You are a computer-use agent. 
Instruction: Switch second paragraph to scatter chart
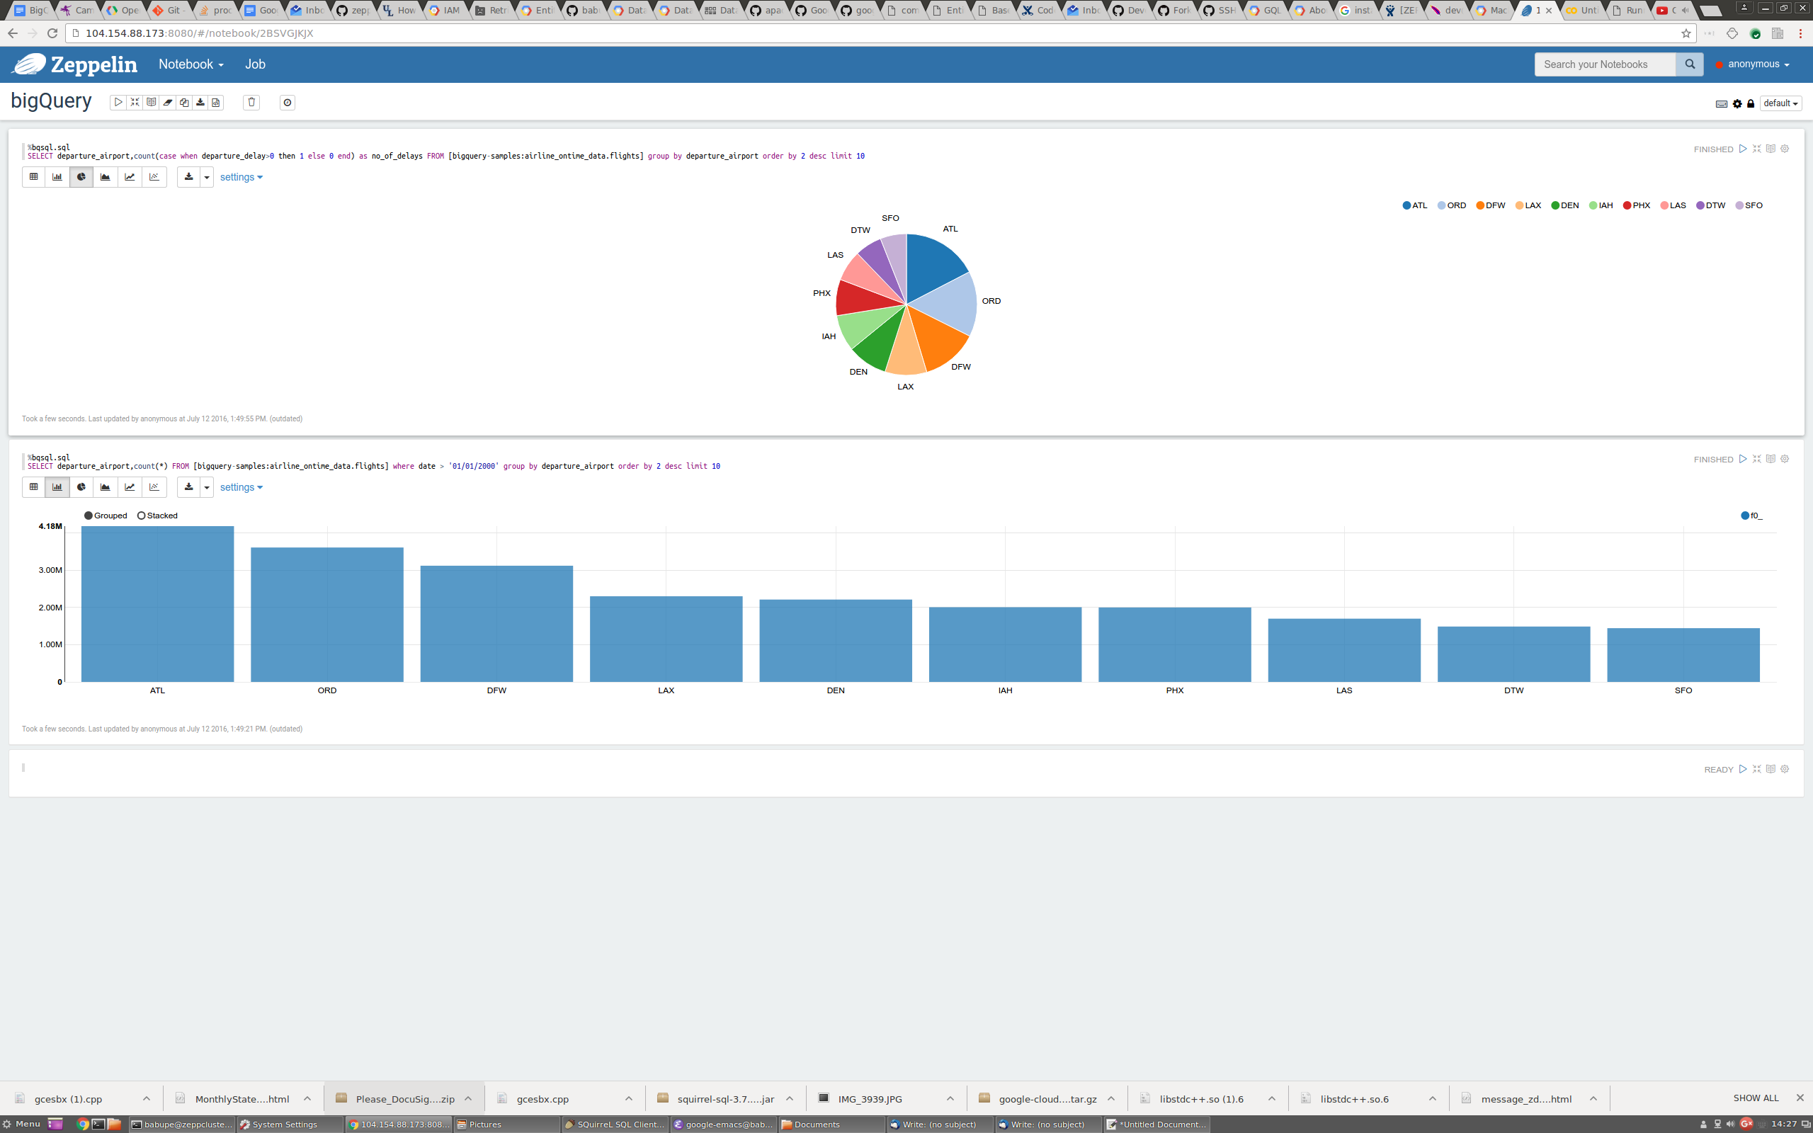(x=154, y=487)
